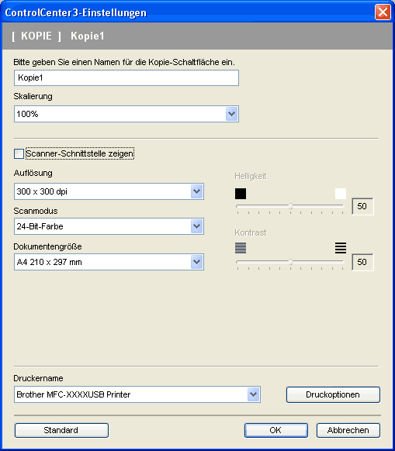Close the ControlCenter3-Einstellungen dialog
Screen dimensions: 395x451
click(x=383, y=12)
